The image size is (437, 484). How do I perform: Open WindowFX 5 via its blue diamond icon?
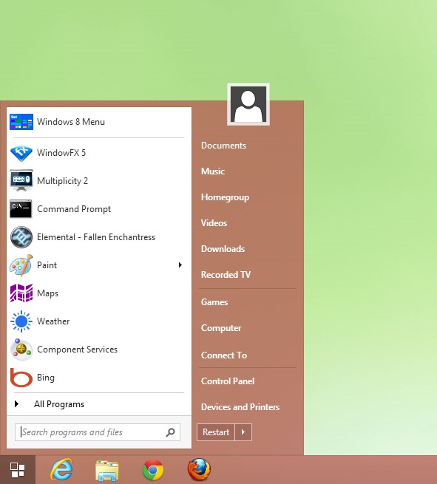(21, 153)
